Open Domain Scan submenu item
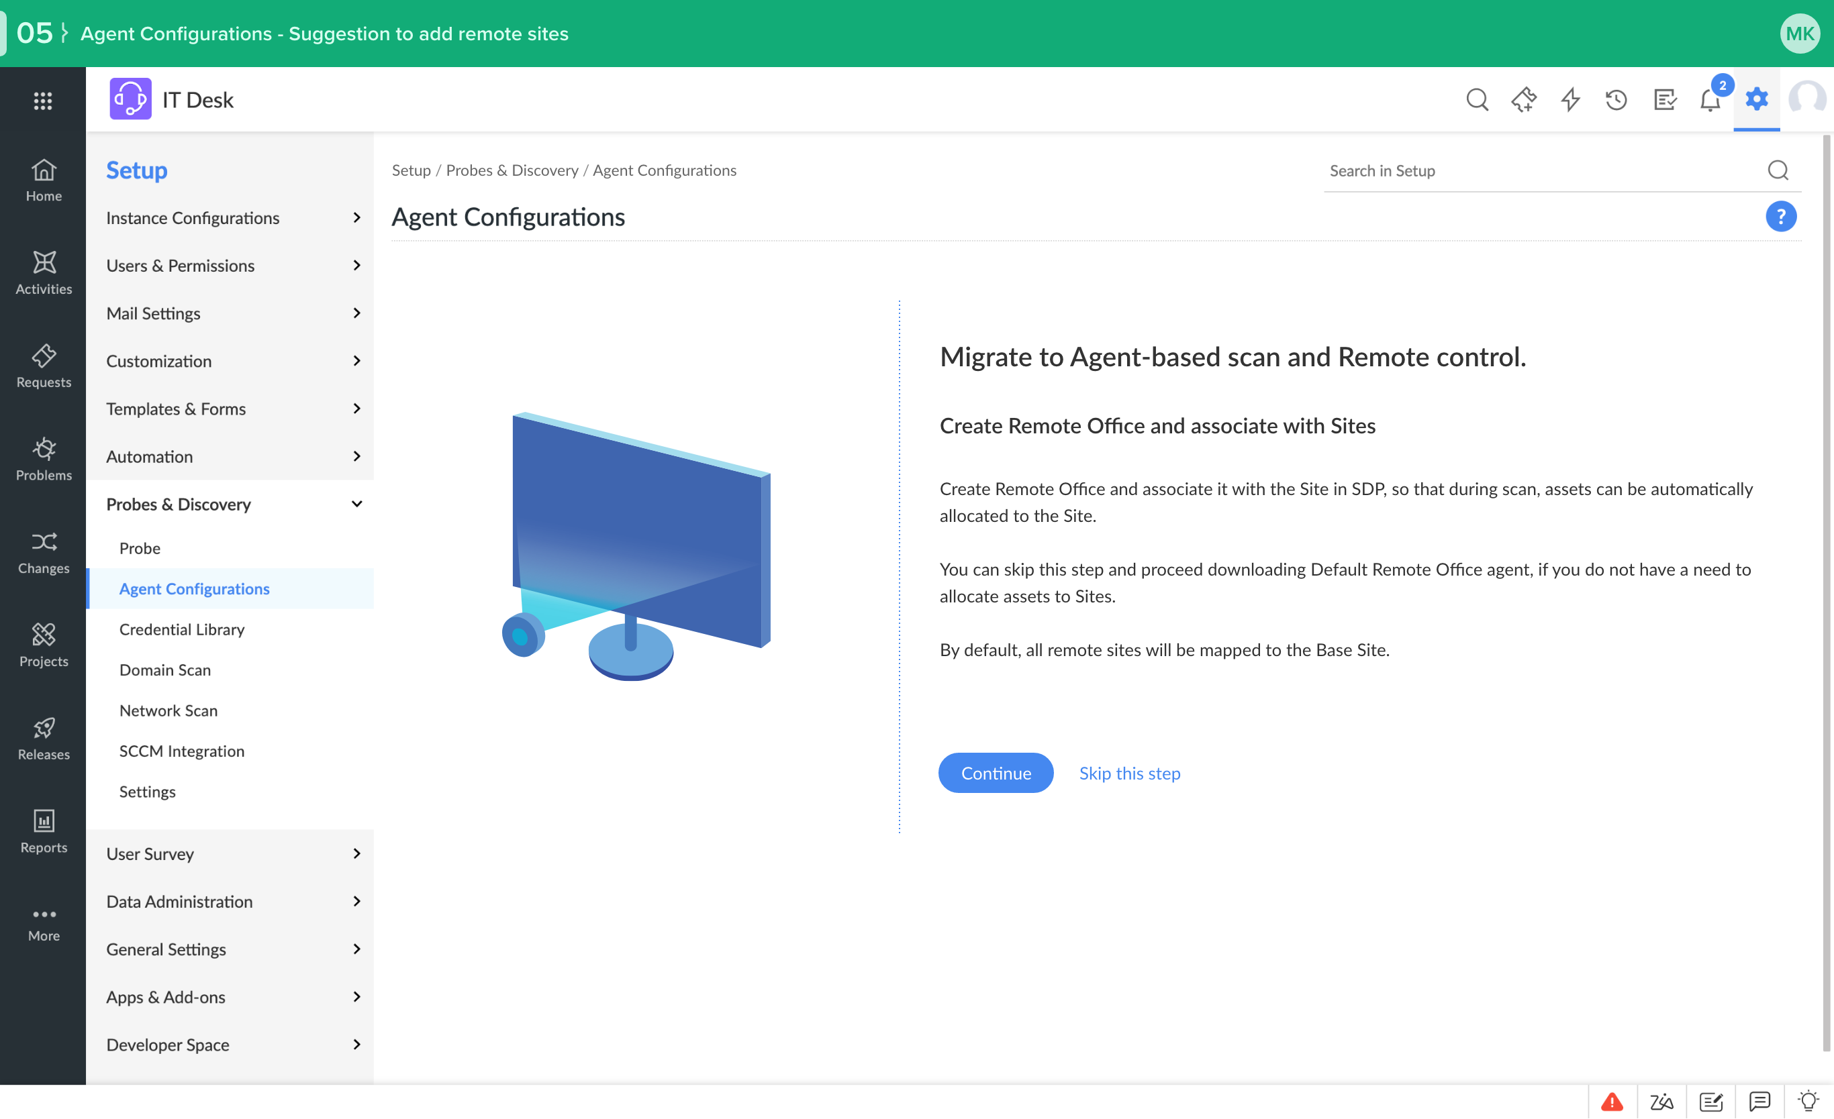This screenshot has width=1834, height=1119. click(230, 670)
